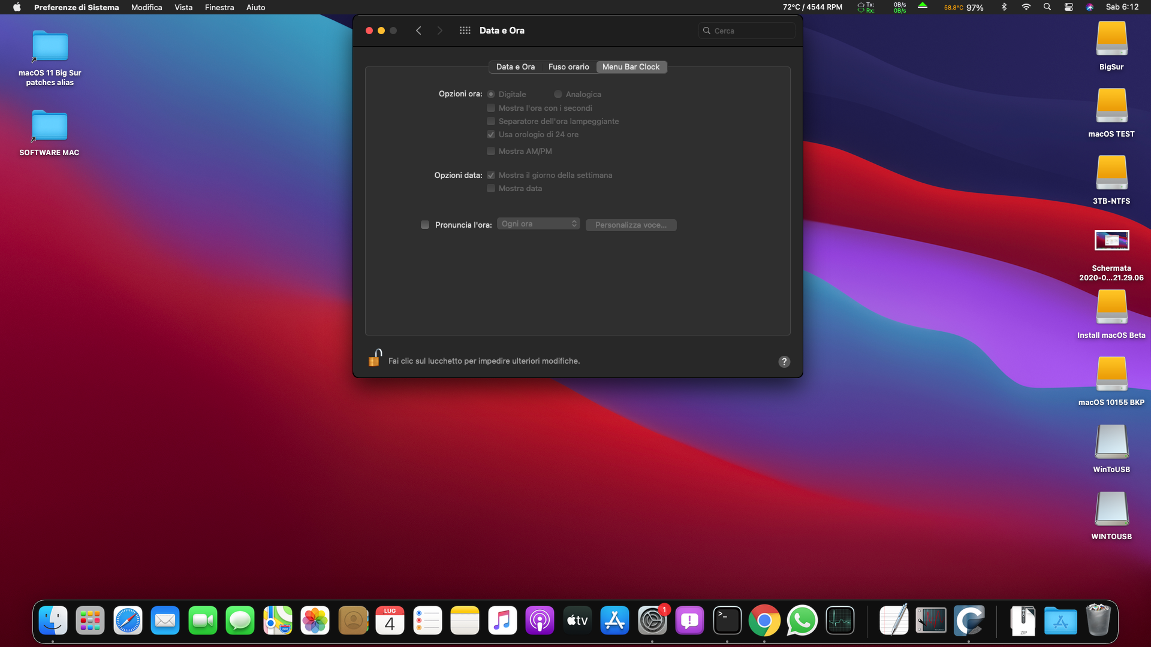Click menu bar clock Sab 6:12
This screenshot has height=647, width=1151.
[1122, 7]
